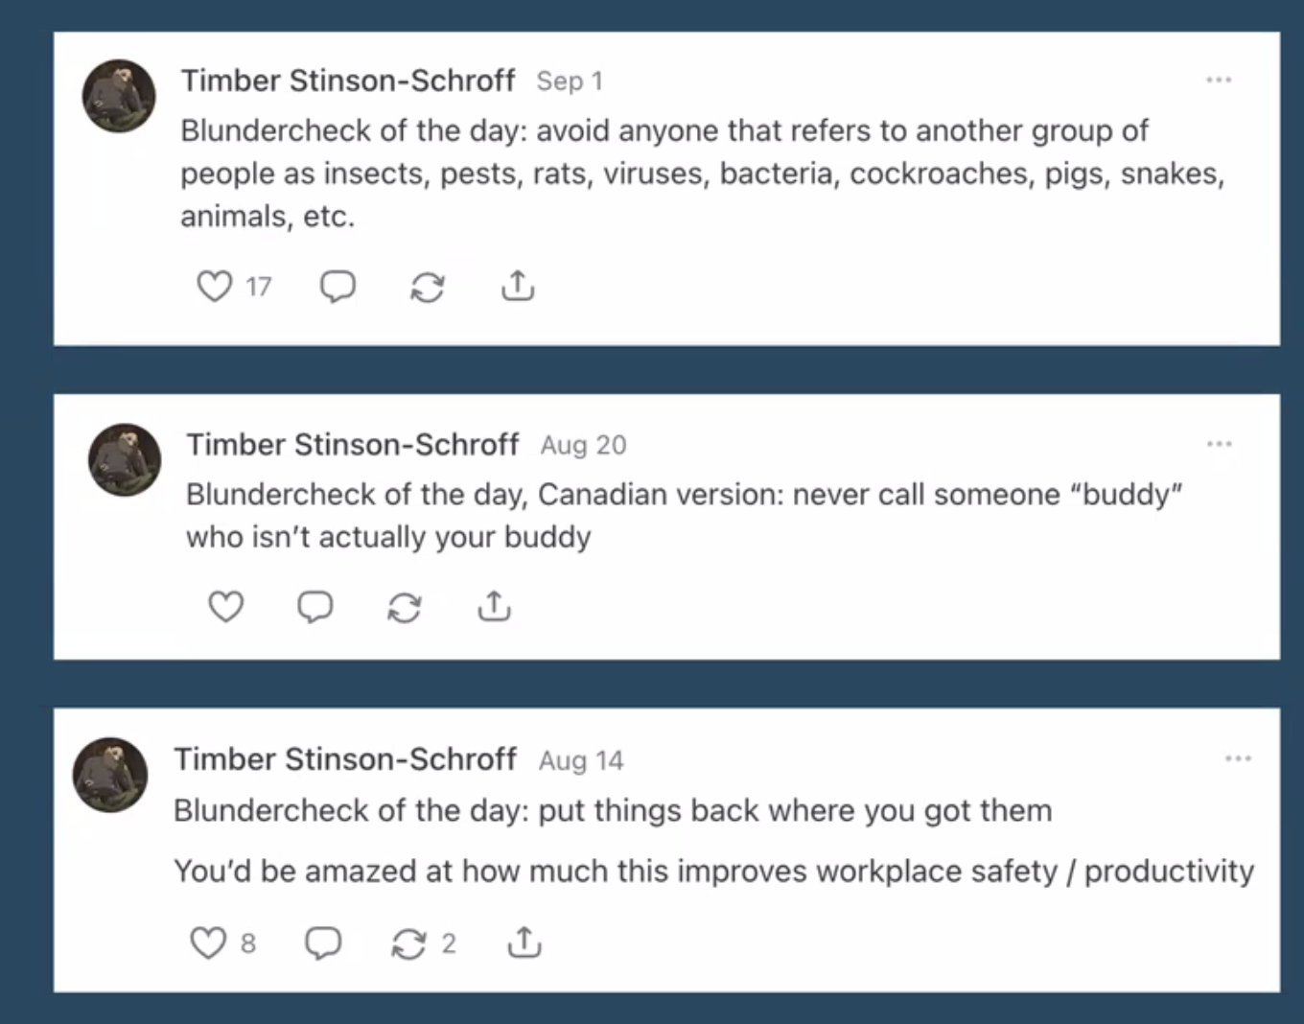Open comments on the Sep 1 post
The height and width of the screenshot is (1024, 1304).
338,286
